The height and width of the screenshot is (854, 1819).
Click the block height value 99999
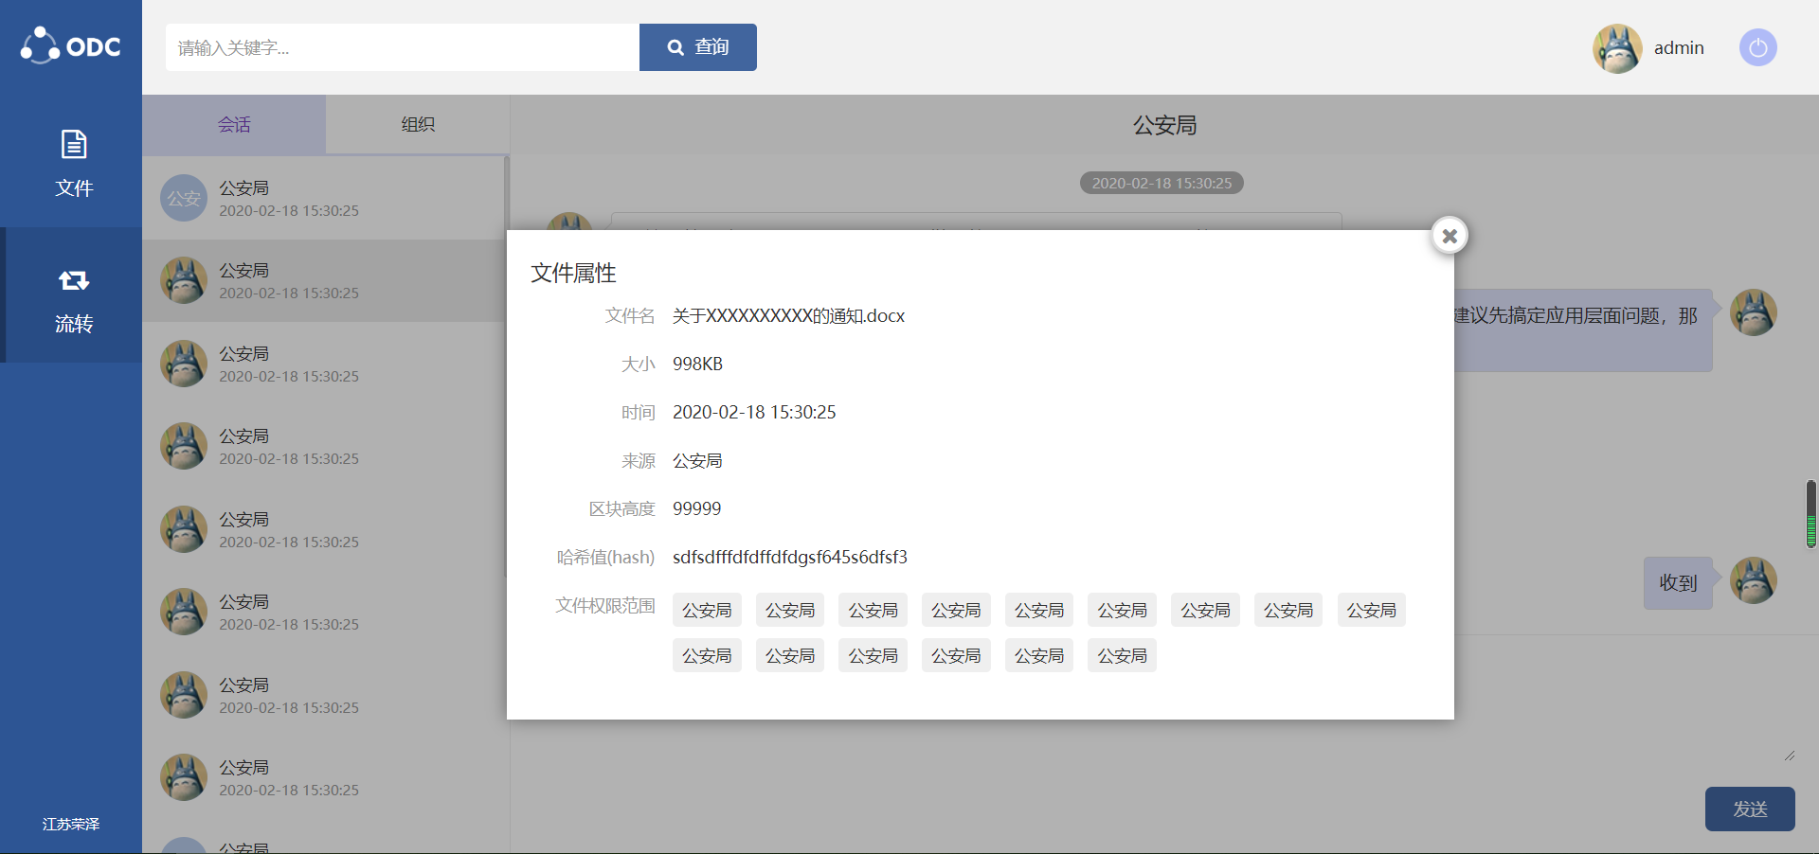tap(696, 509)
